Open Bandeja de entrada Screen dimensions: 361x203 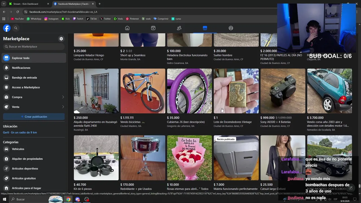coord(34,78)
